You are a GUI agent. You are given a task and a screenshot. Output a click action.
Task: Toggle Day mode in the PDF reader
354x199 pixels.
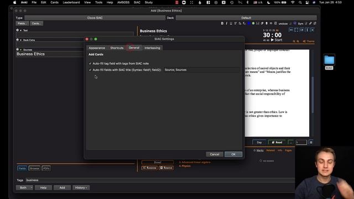tap(259, 143)
